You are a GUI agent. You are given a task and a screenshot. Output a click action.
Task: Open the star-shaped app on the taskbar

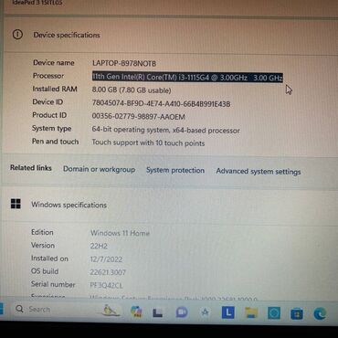coord(205,312)
